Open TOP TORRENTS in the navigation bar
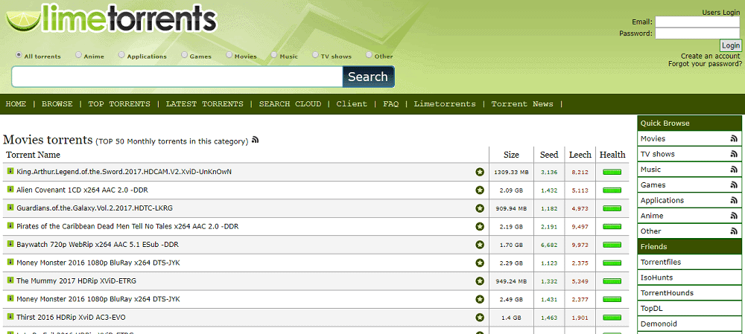 (119, 104)
